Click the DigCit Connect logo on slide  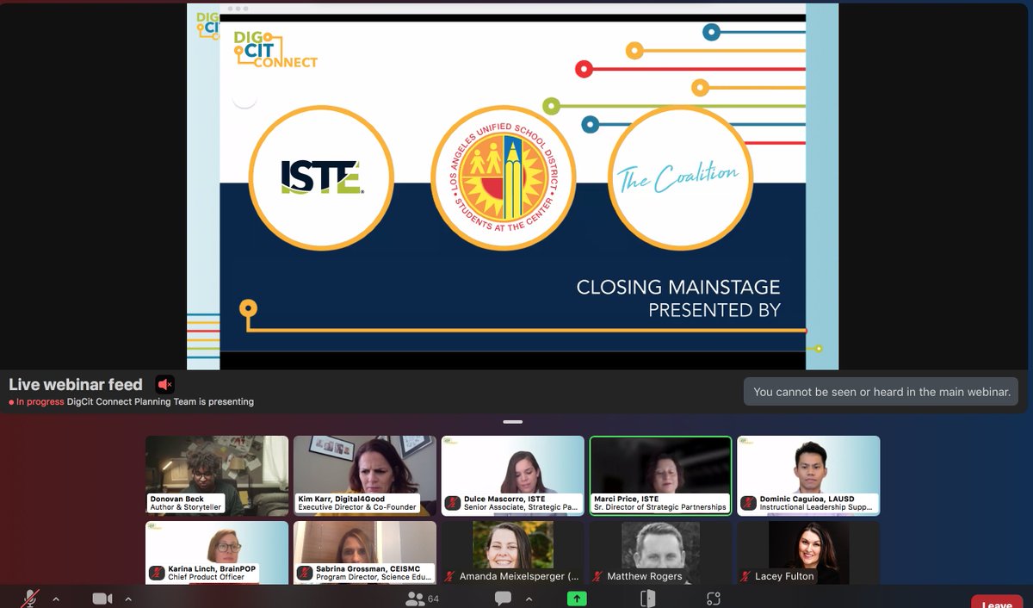pyautogui.click(x=275, y=49)
